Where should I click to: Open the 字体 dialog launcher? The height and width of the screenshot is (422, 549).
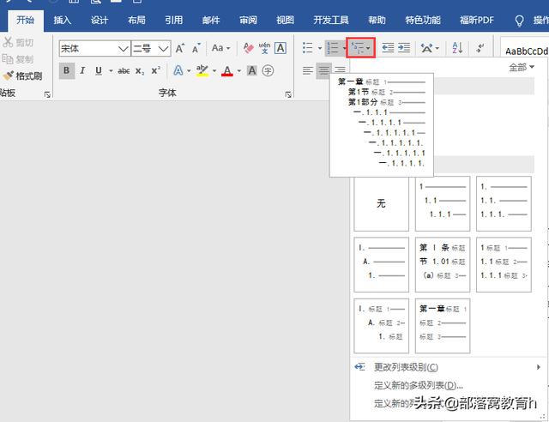[x=288, y=94]
